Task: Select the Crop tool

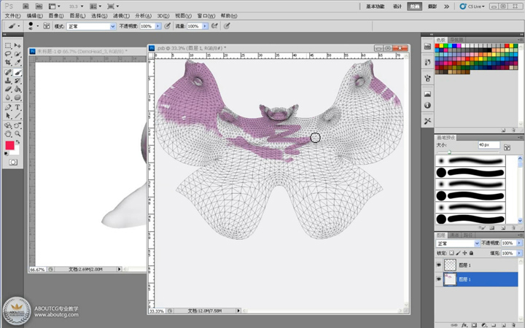Action: pos(8,63)
